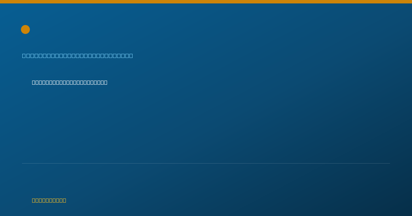Click the white subtitle text line
This screenshot has height=216, width=412.
[70, 82]
